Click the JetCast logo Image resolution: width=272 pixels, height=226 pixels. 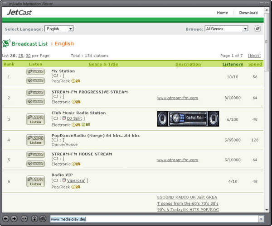19,12
